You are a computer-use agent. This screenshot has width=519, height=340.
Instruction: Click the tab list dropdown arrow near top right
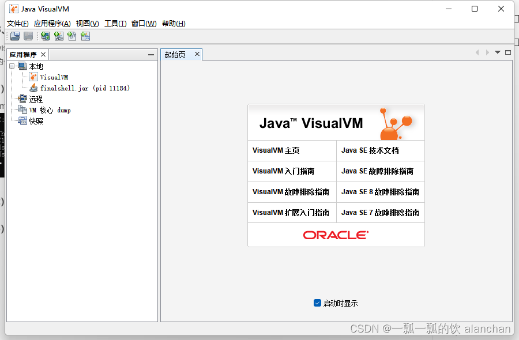coord(497,52)
